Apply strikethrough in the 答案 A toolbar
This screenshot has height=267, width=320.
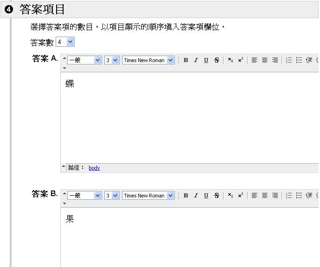pyautogui.click(x=216, y=60)
